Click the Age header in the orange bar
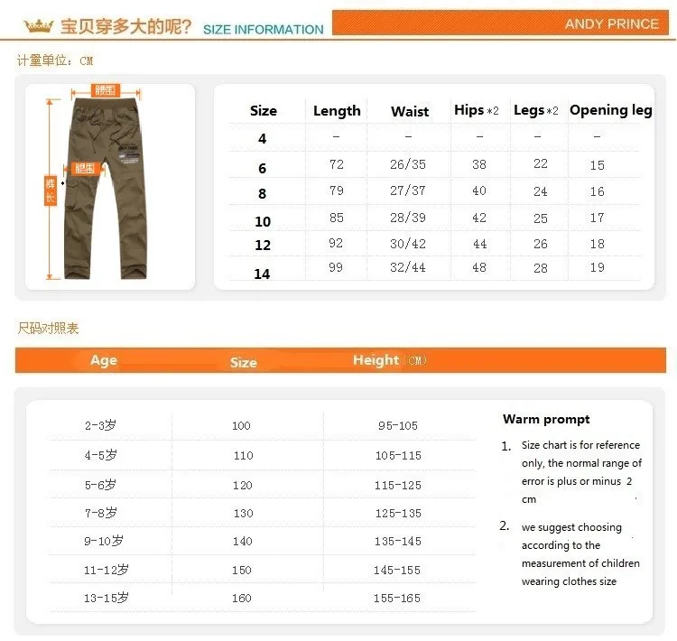 coord(104,360)
